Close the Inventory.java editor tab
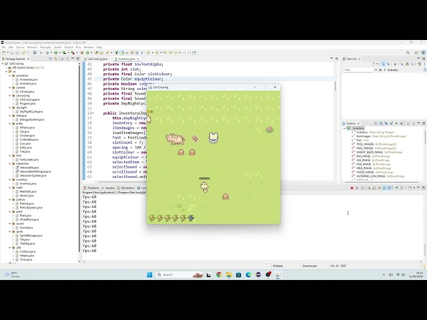This screenshot has height=320, width=427. (138, 59)
